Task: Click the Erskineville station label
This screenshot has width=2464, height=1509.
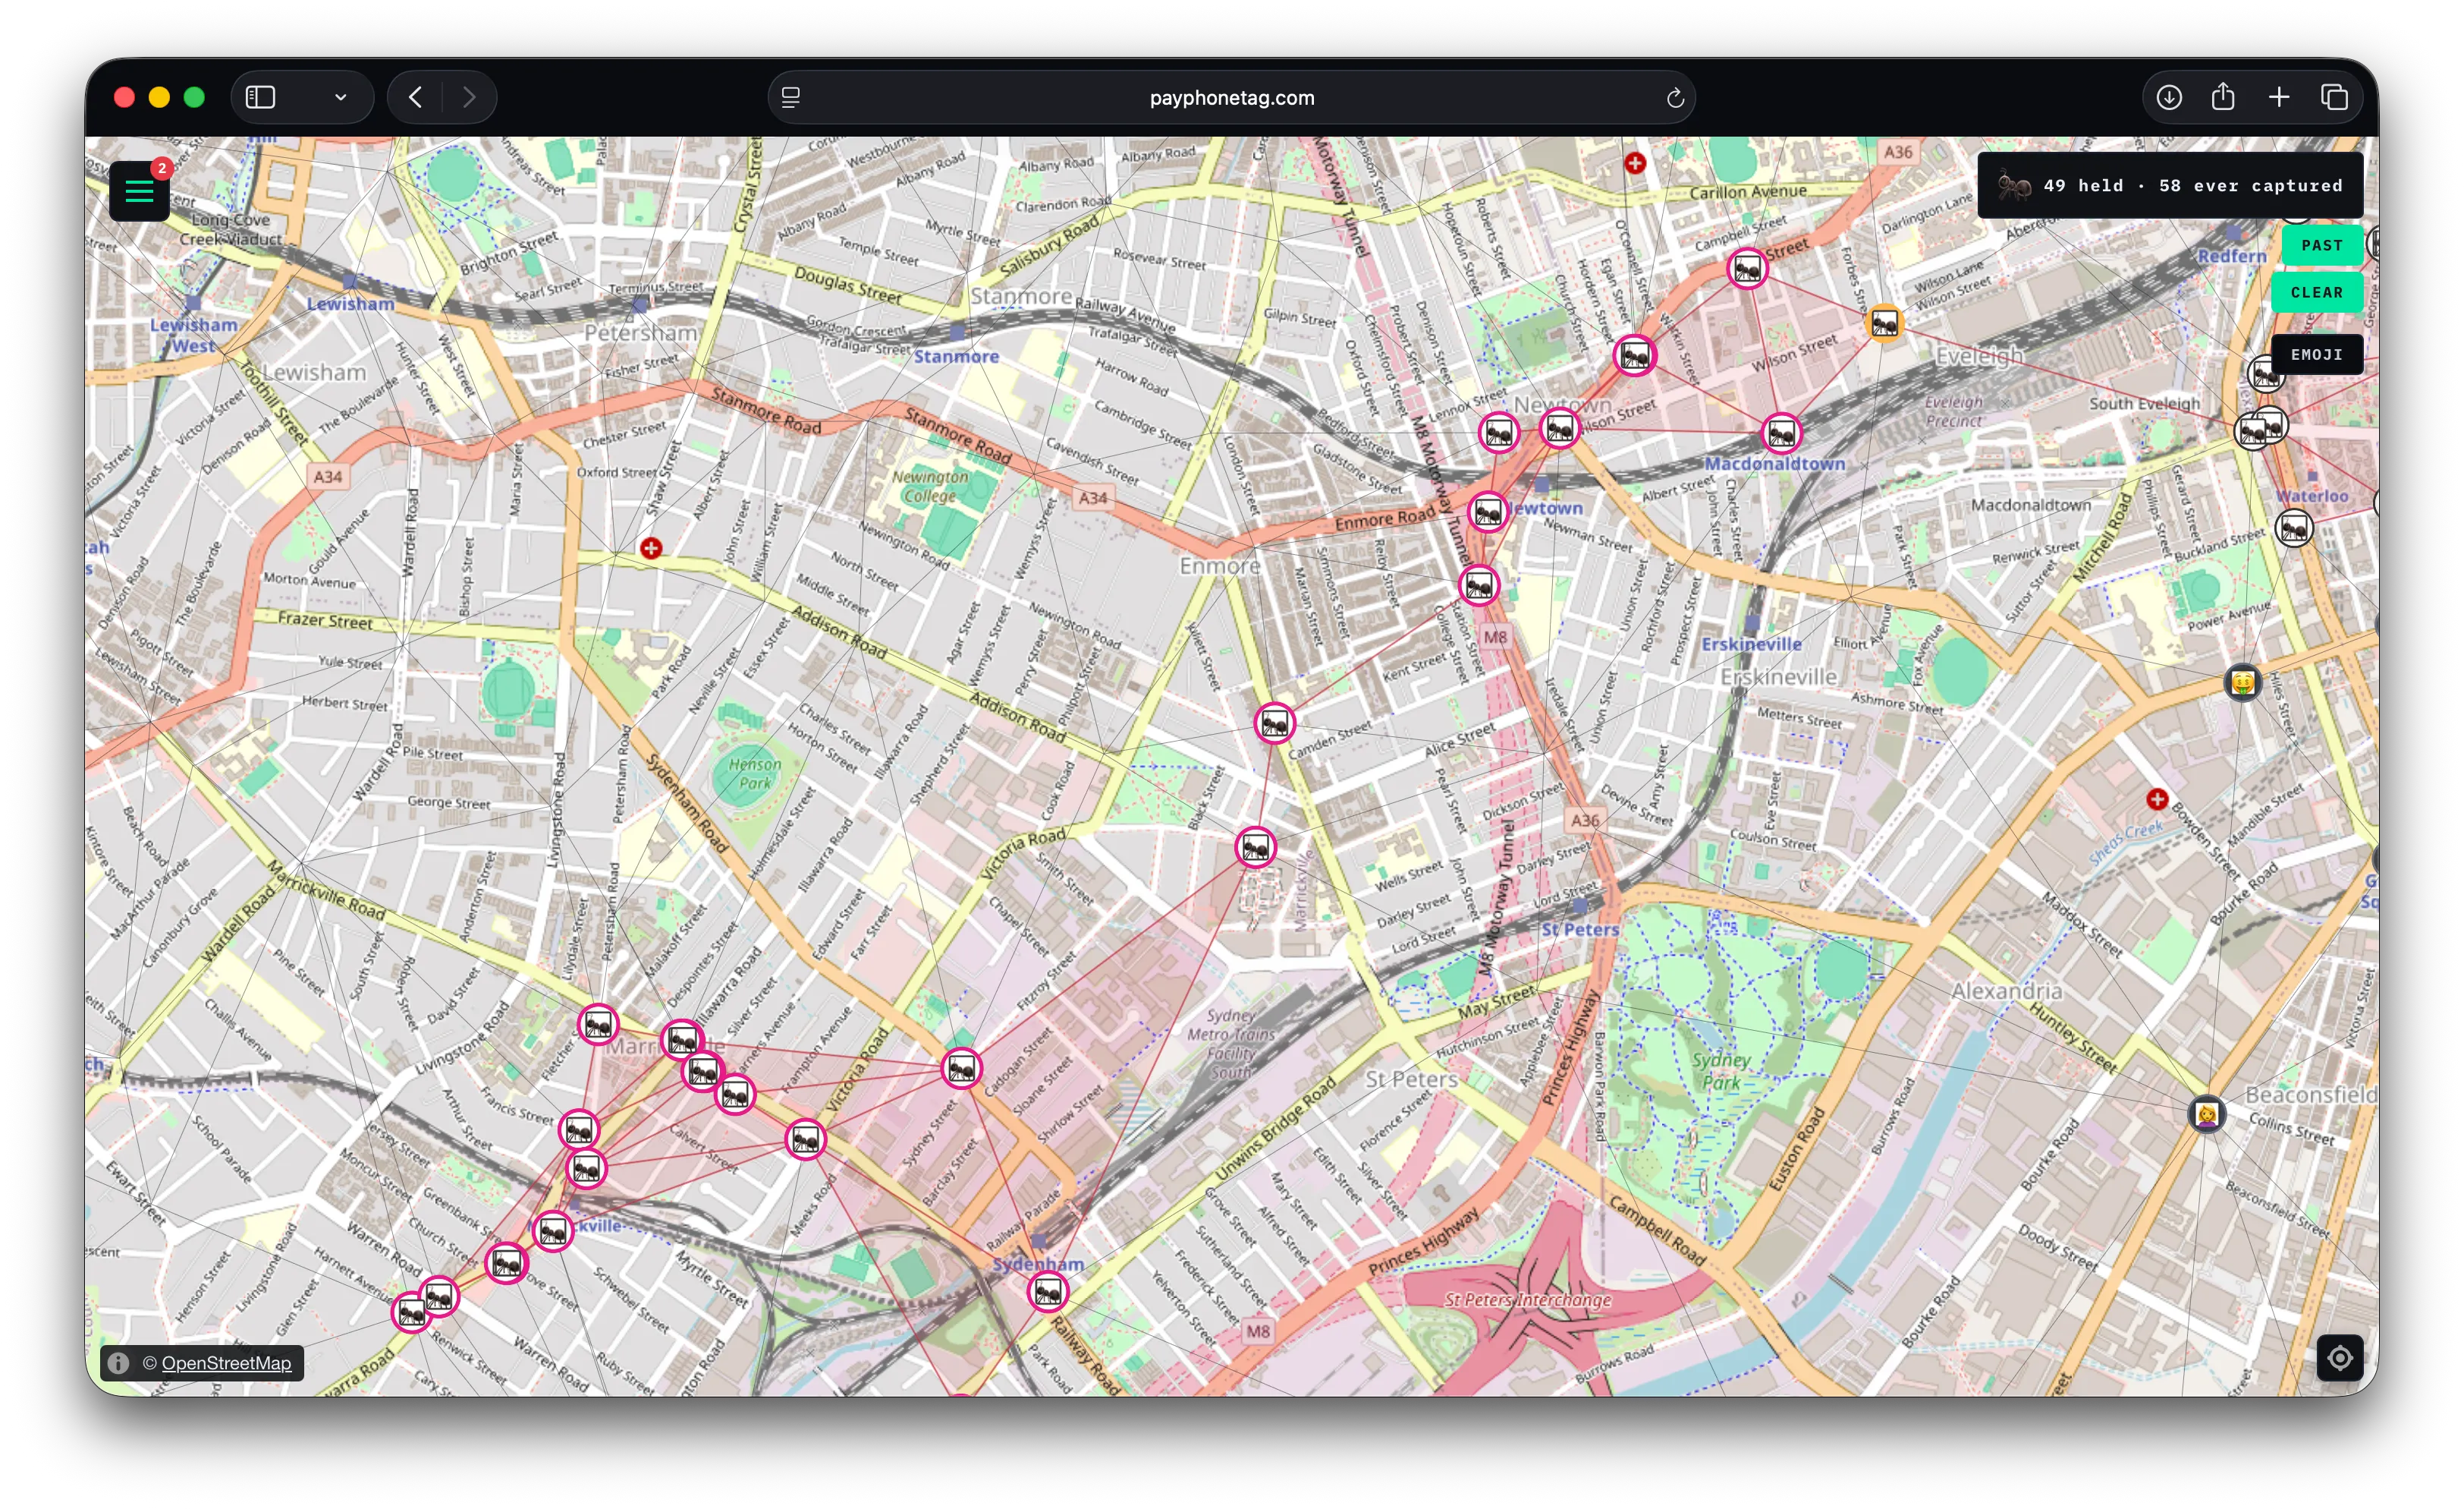Action: (1751, 644)
